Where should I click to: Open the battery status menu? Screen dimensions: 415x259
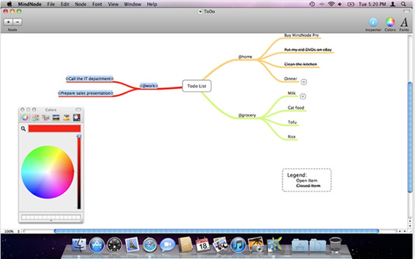click(x=351, y=4)
